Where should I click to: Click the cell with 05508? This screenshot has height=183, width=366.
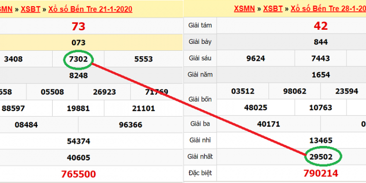point(52,92)
